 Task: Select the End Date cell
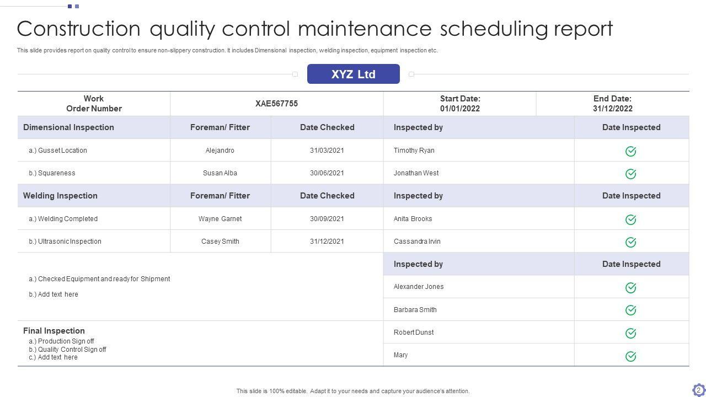pyautogui.click(x=612, y=104)
